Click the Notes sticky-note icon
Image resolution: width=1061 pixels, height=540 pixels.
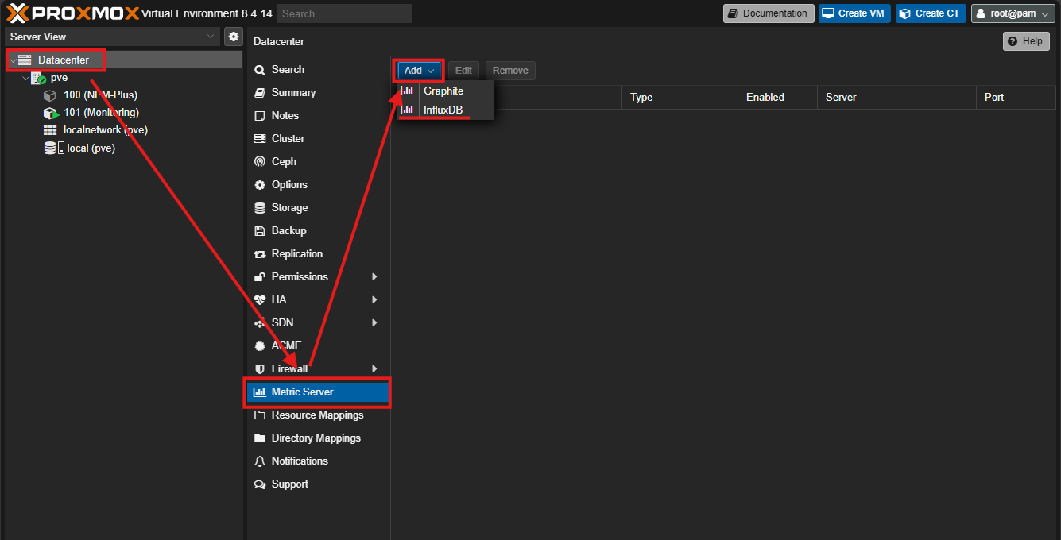click(259, 116)
